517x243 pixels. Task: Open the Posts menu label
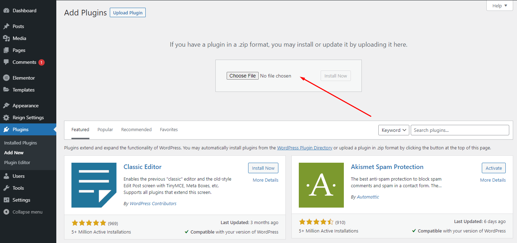point(18,26)
